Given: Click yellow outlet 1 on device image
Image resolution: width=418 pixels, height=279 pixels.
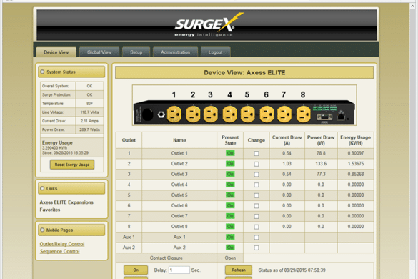Looking at the screenshot, I should pos(174,114).
